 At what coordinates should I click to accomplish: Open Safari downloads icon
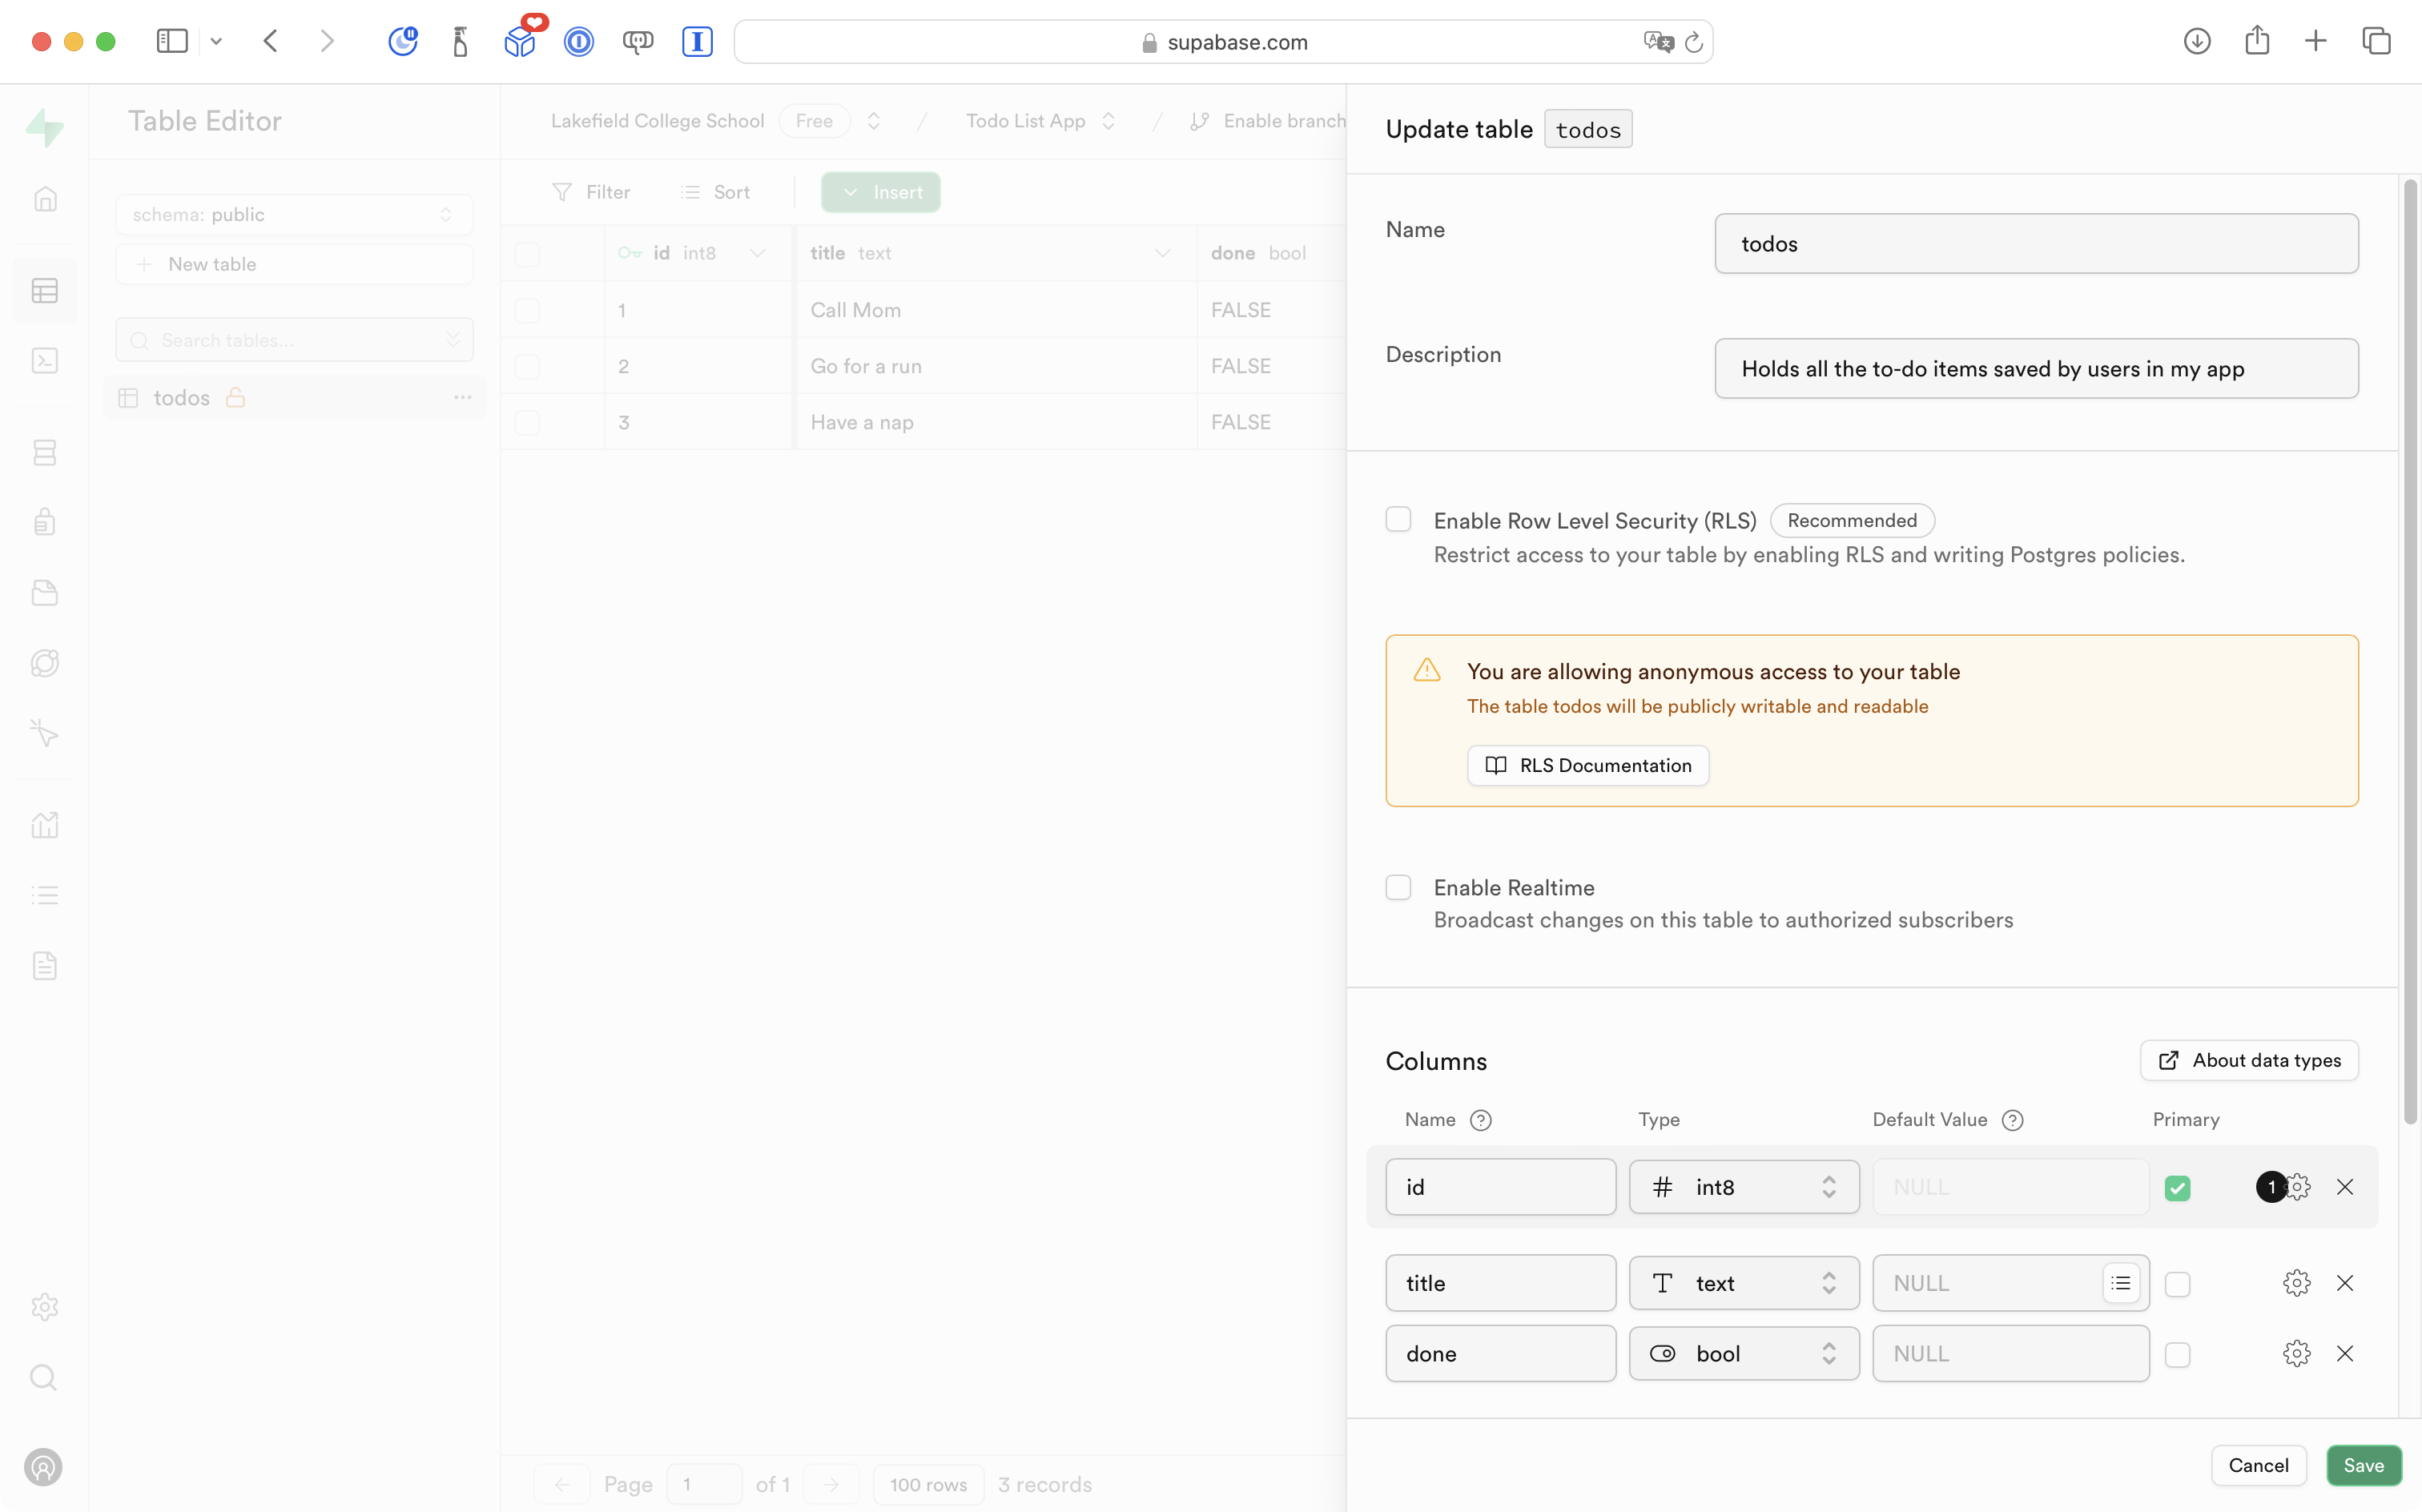(x=2196, y=41)
